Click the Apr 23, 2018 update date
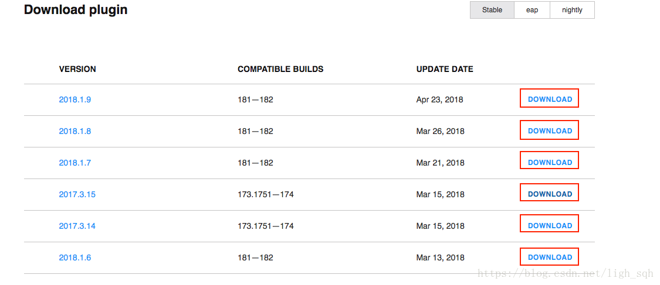The image size is (660, 285). pos(439,100)
